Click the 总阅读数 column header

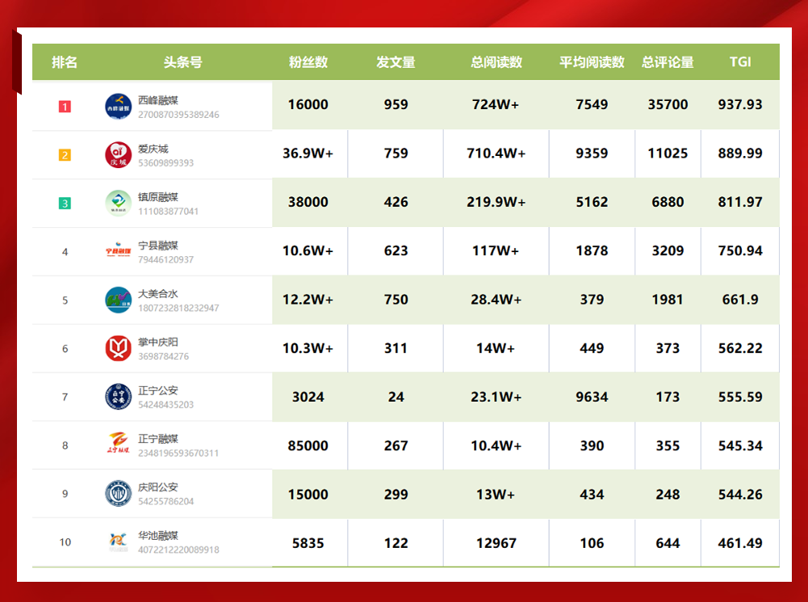pyautogui.click(x=496, y=62)
